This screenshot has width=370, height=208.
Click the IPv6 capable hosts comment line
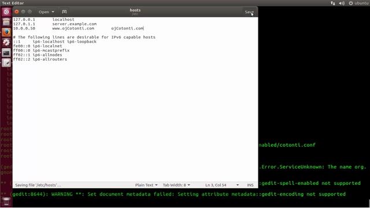click(x=84, y=37)
